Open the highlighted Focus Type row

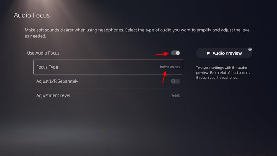pos(108,67)
